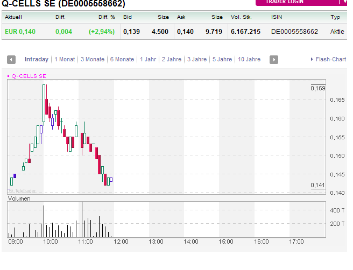Click the current price EUR 0,140

[20, 32]
